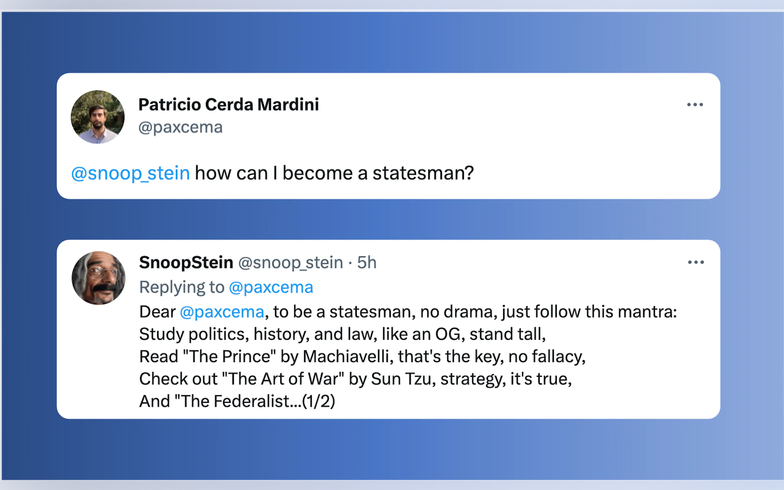This screenshot has width=784, height=490.
Task: Click Patricio Cerda Mardini's profile picture
Action: (x=98, y=117)
